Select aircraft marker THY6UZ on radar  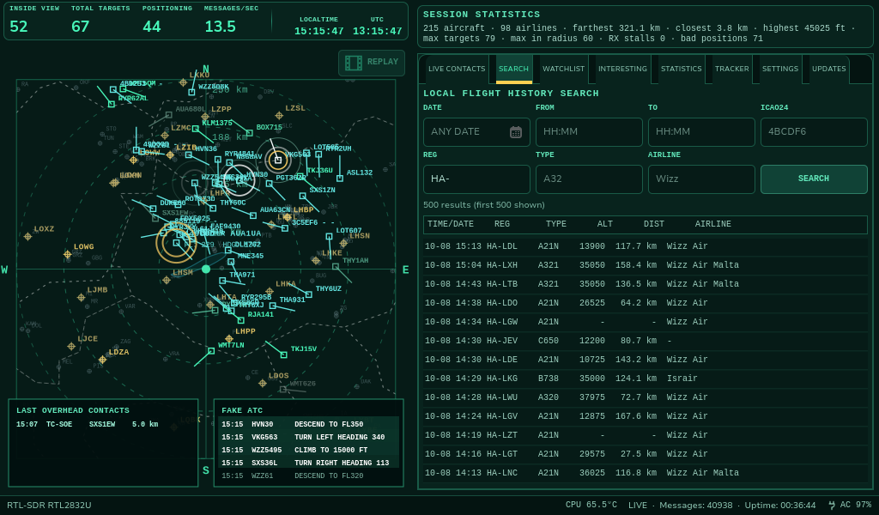309,294
